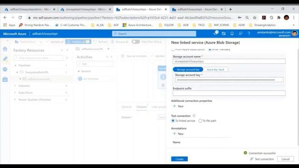Click the filter resources by name field
The width and height of the screenshot is (299, 168).
(x=38, y=58)
